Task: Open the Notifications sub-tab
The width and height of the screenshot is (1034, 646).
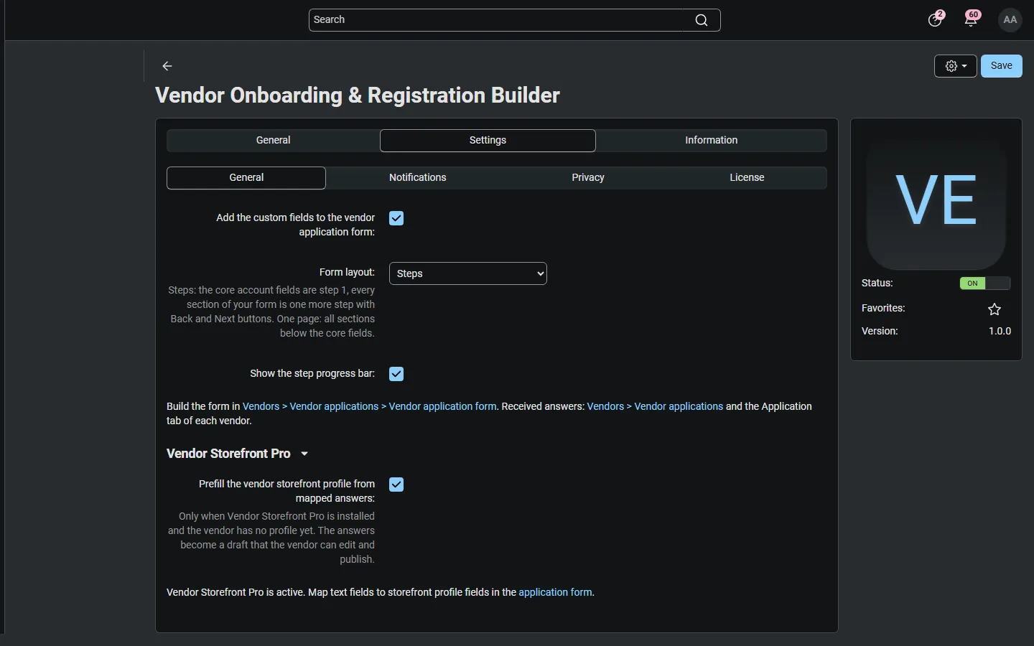Action: coord(418,178)
